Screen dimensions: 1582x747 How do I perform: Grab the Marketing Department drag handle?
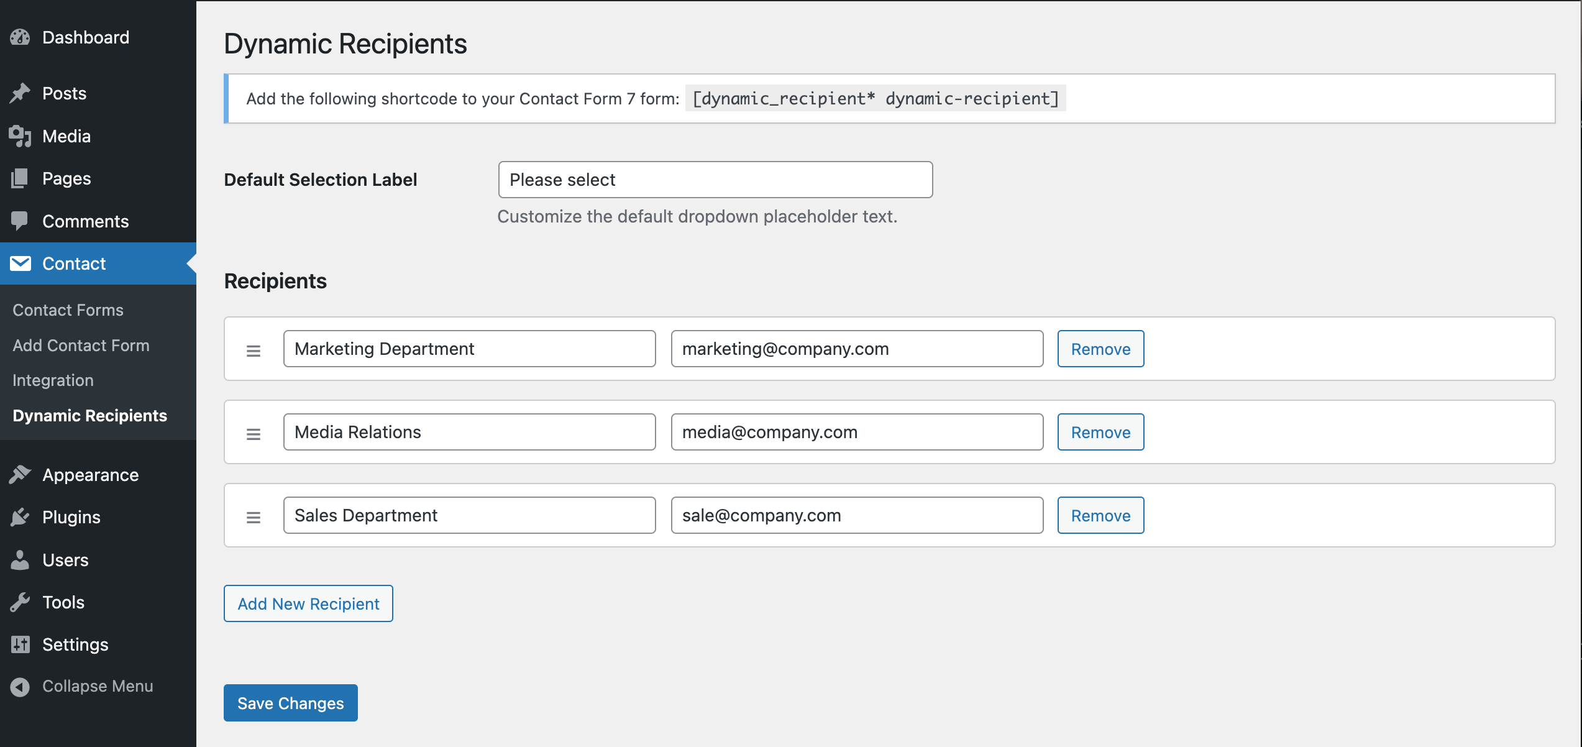pyautogui.click(x=254, y=351)
